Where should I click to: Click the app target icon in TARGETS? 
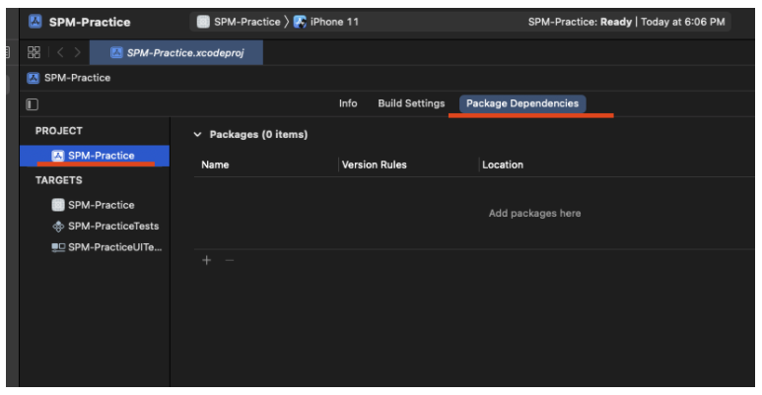point(58,205)
